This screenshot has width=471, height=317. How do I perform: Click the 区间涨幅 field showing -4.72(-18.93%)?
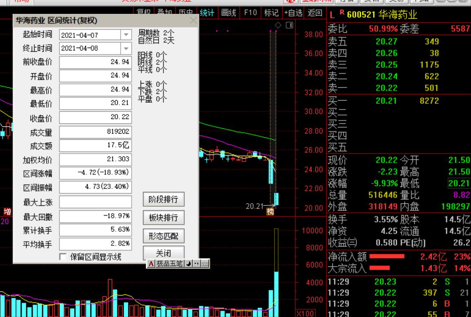pos(95,173)
